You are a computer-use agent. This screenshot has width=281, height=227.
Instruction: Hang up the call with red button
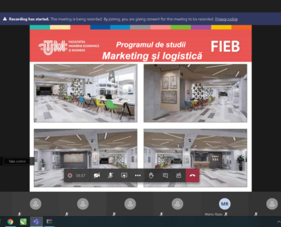[x=192, y=175]
